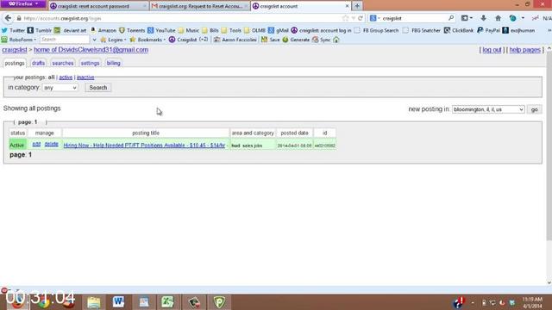Open the deviant art bookmark
Viewport: 552px width, 310px height.
(70, 31)
